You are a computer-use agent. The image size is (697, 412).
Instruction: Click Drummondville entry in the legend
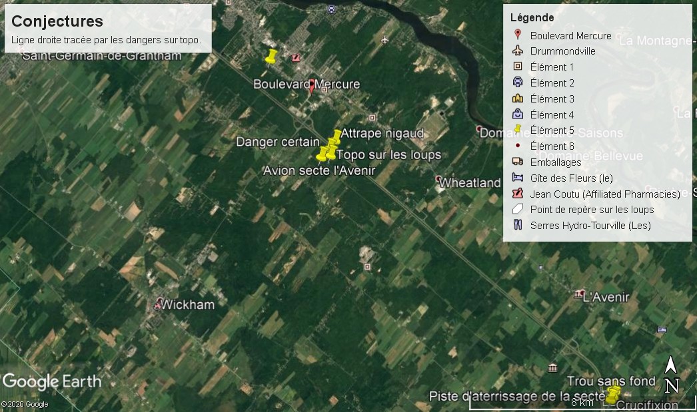562,51
